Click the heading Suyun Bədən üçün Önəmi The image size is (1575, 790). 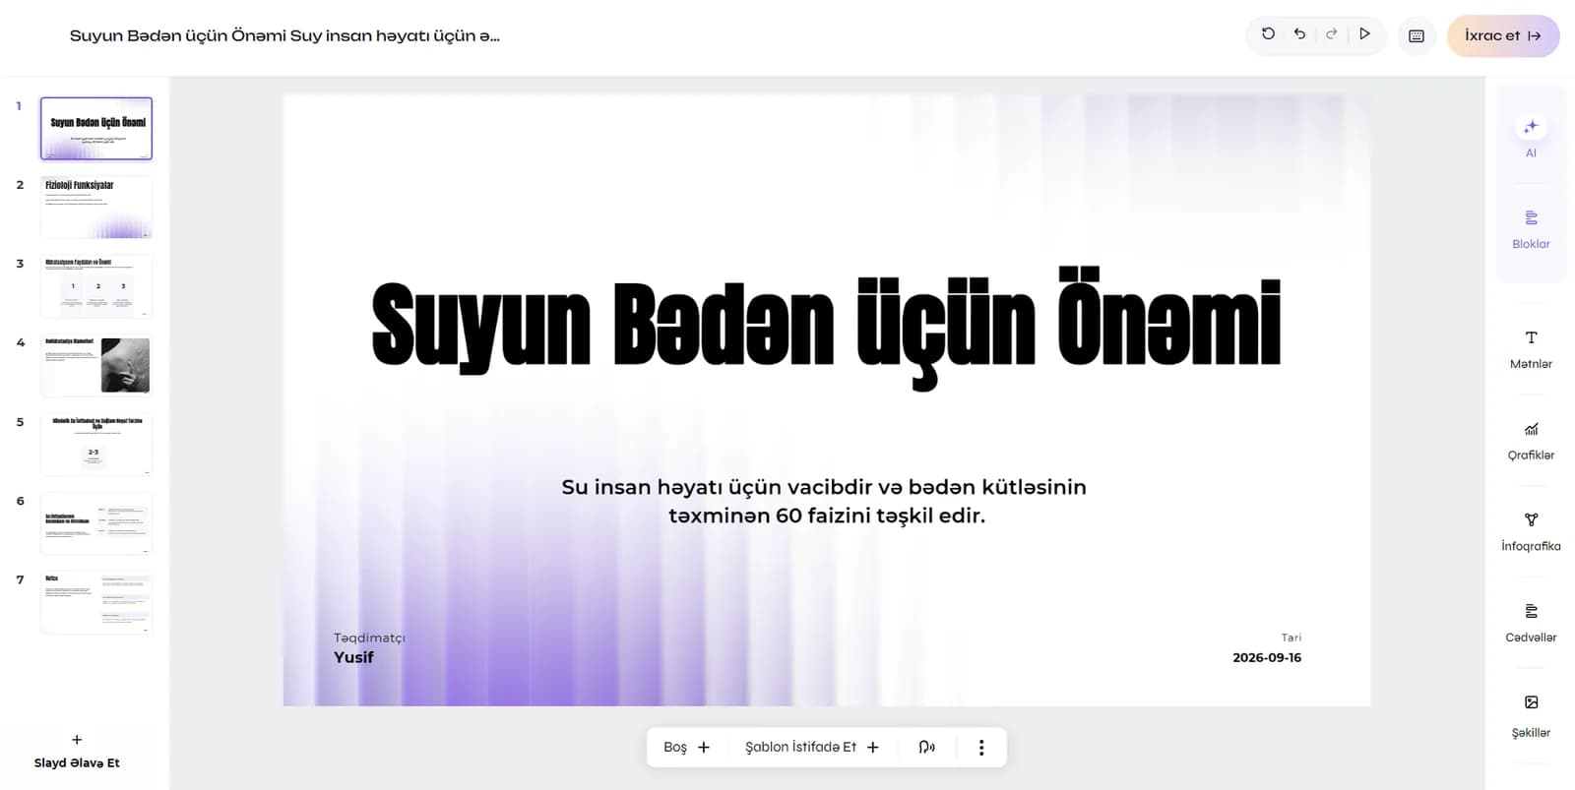[826, 327]
